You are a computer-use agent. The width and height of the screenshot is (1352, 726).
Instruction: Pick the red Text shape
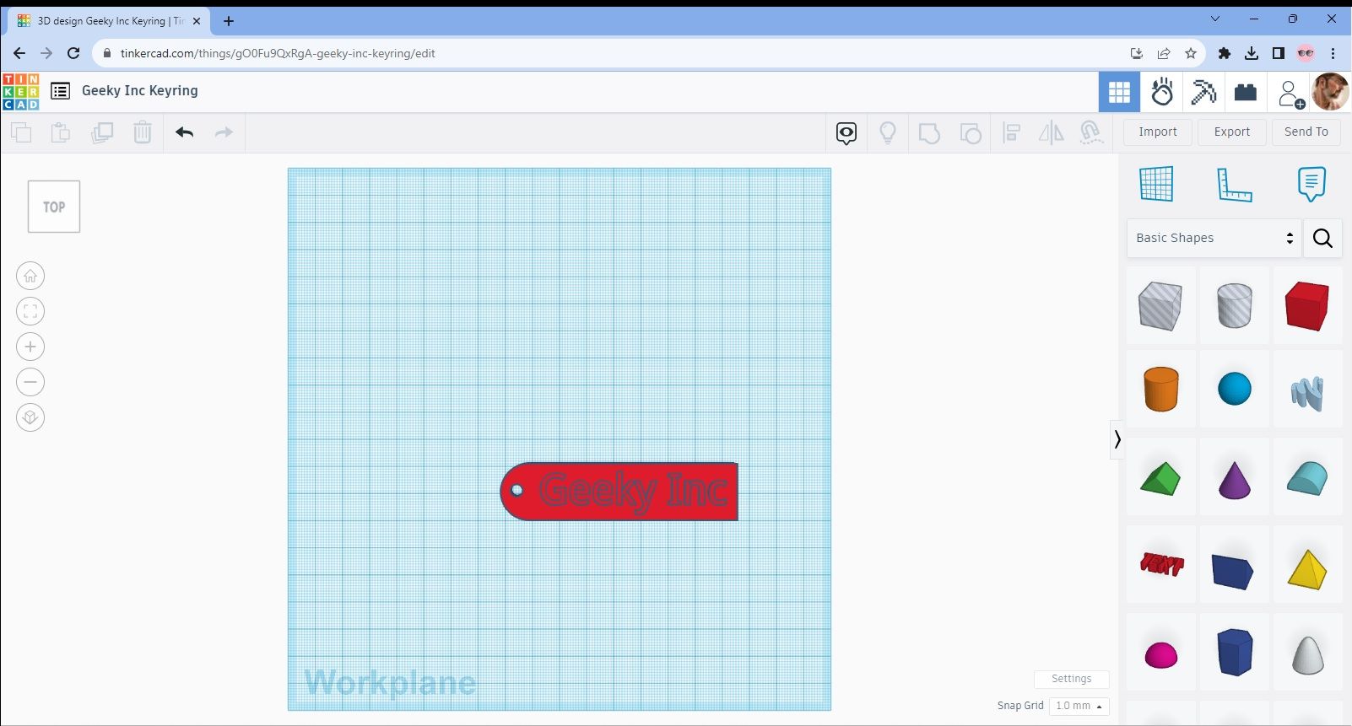(1160, 564)
